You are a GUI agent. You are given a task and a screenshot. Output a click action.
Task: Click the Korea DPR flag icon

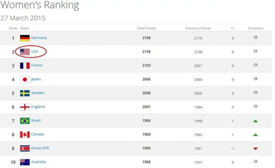[25, 148]
